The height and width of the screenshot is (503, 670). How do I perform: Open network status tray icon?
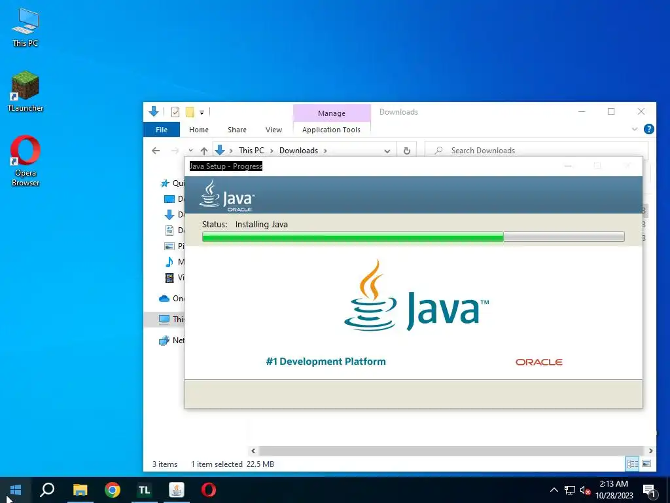(570, 490)
